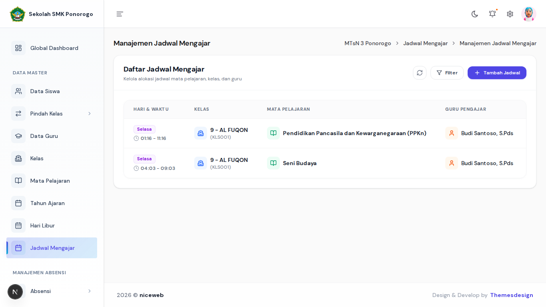This screenshot has width=546, height=307.
Task: Open the settings gear icon
Action: click(x=510, y=14)
